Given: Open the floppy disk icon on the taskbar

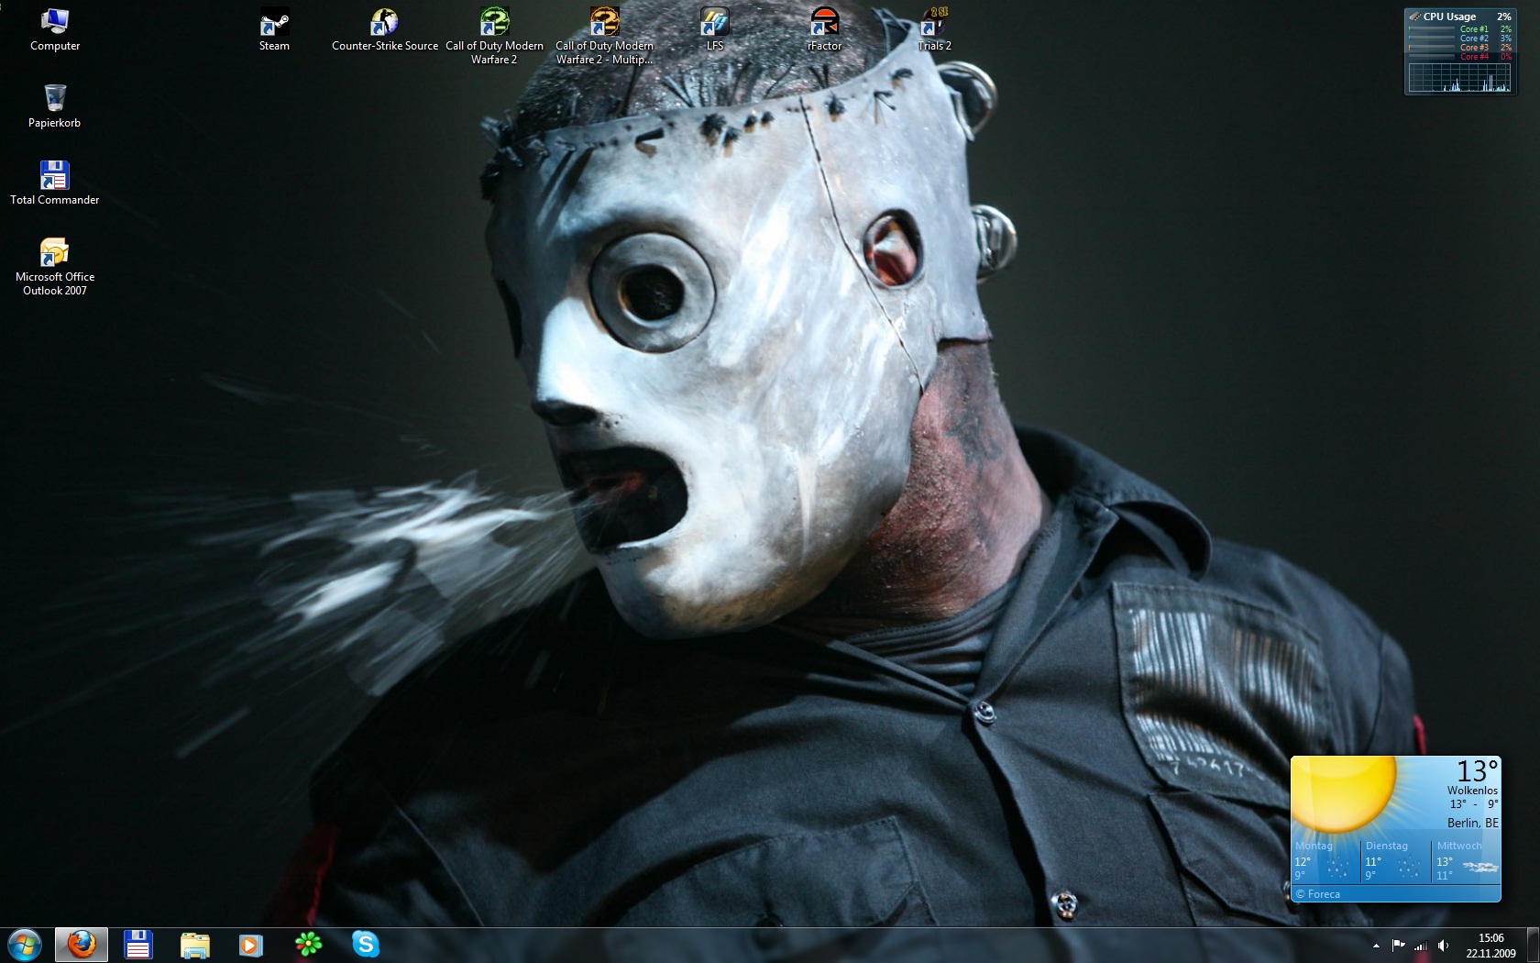Looking at the screenshot, I should pyautogui.click(x=138, y=945).
